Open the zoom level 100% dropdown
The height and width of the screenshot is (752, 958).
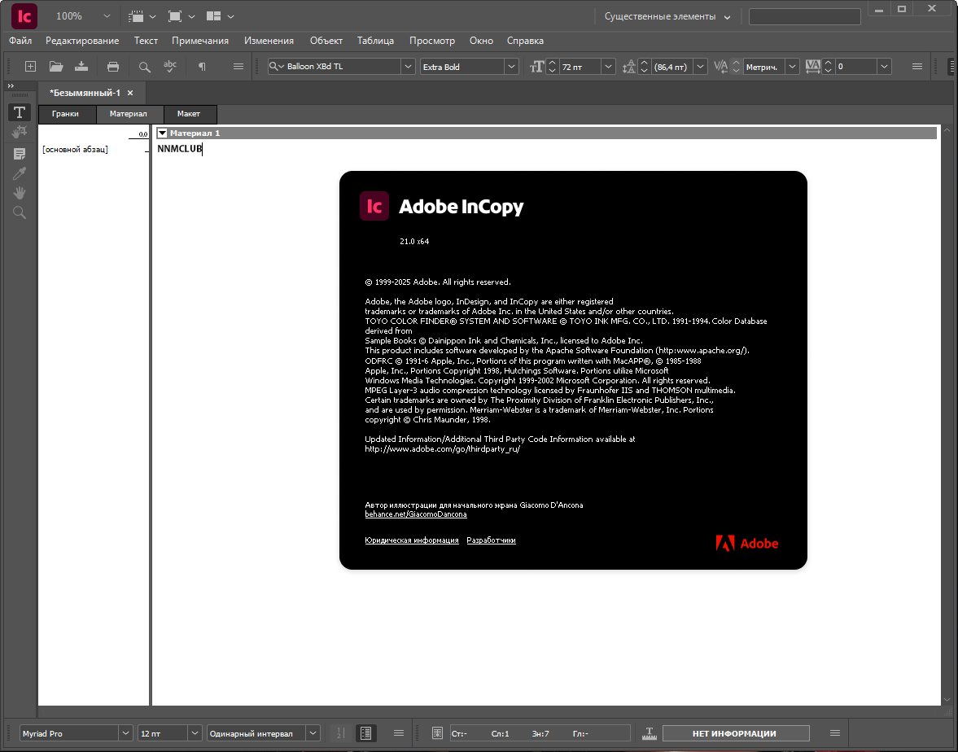point(107,16)
